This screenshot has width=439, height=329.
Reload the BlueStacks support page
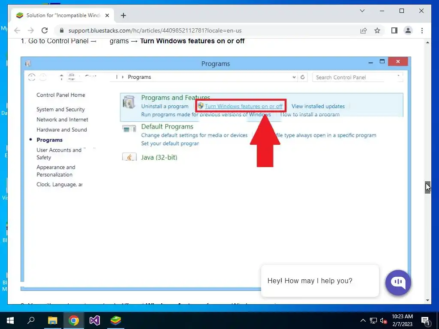point(45,30)
